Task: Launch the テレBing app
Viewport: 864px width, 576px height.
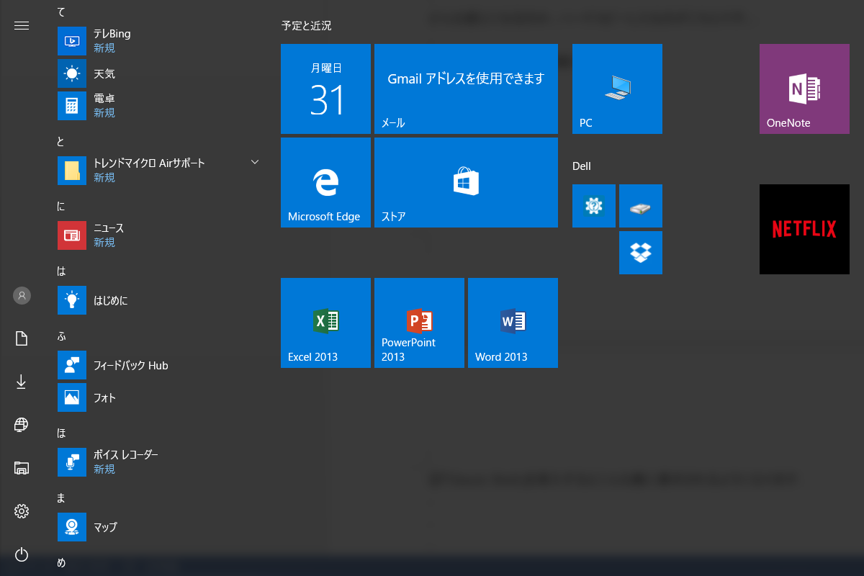Action: 158,41
